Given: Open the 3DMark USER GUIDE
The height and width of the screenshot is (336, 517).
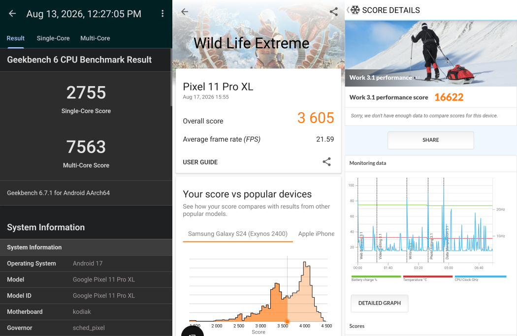Looking at the screenshot, I should tap(200, 162).
